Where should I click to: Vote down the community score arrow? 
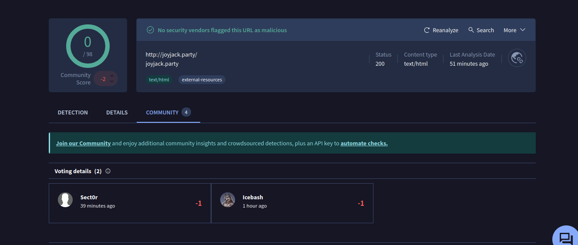pyautogui.click(x=112, y=81)
